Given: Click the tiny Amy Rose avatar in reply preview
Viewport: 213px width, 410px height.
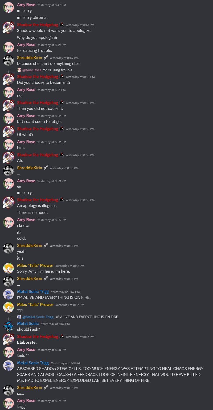Looking at the screenshot, I should (19, 70).
